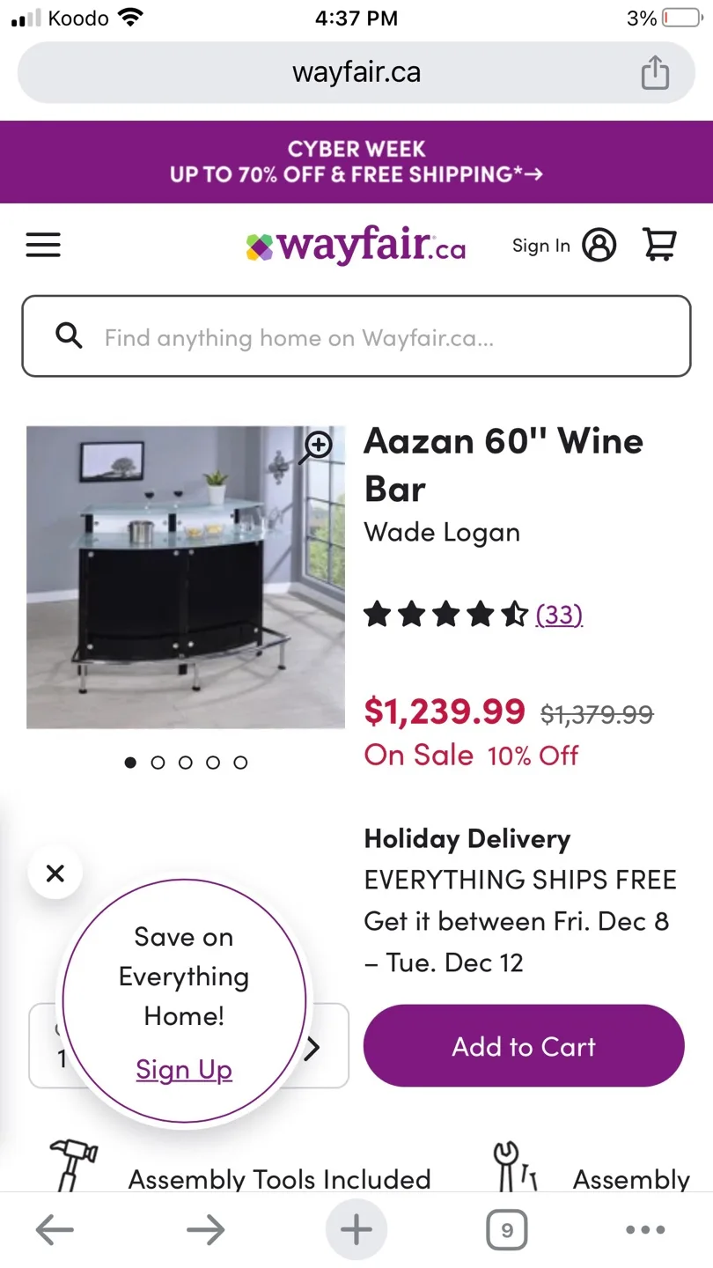Zoom the product image with magnifier icon
Viewport: 713px width, 1268px height.
pyautogui.click(x=315, y=446)
